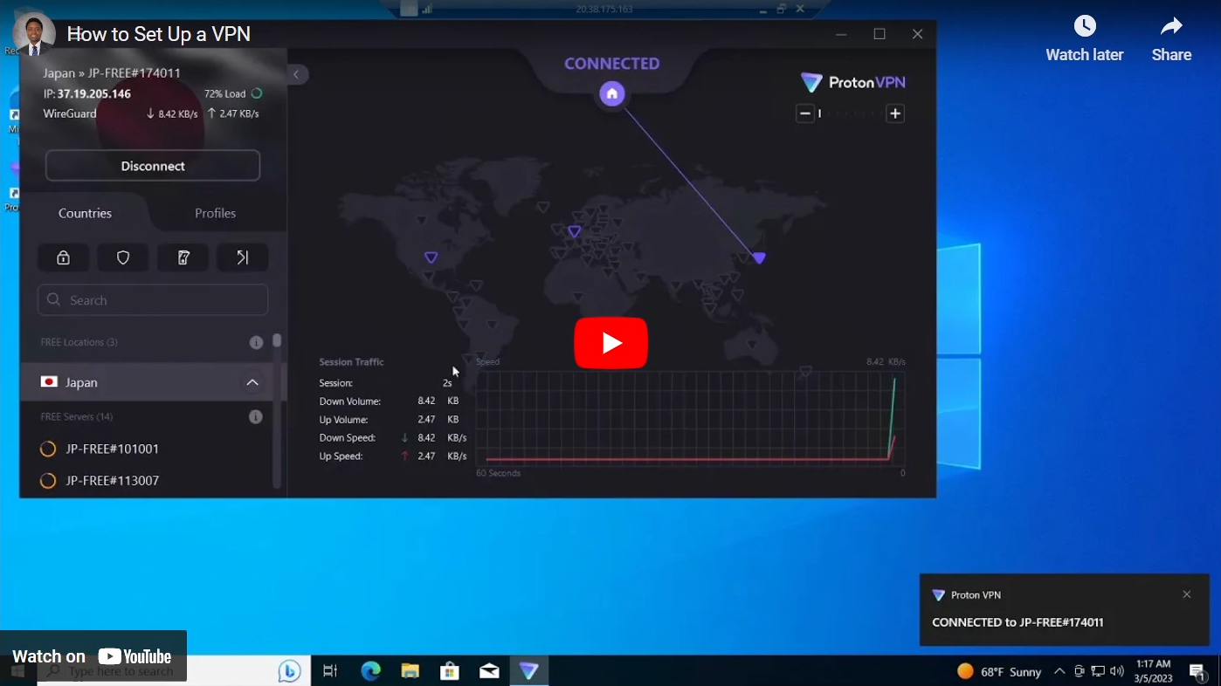
Task: Toggle the Japan location connection indicator
Action: pyautogui.click(x=48, y=381)
